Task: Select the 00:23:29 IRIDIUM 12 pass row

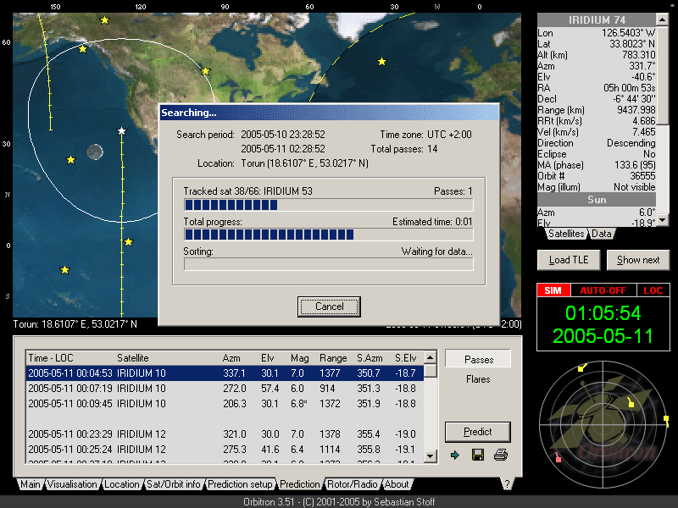Action: [225, 433]
